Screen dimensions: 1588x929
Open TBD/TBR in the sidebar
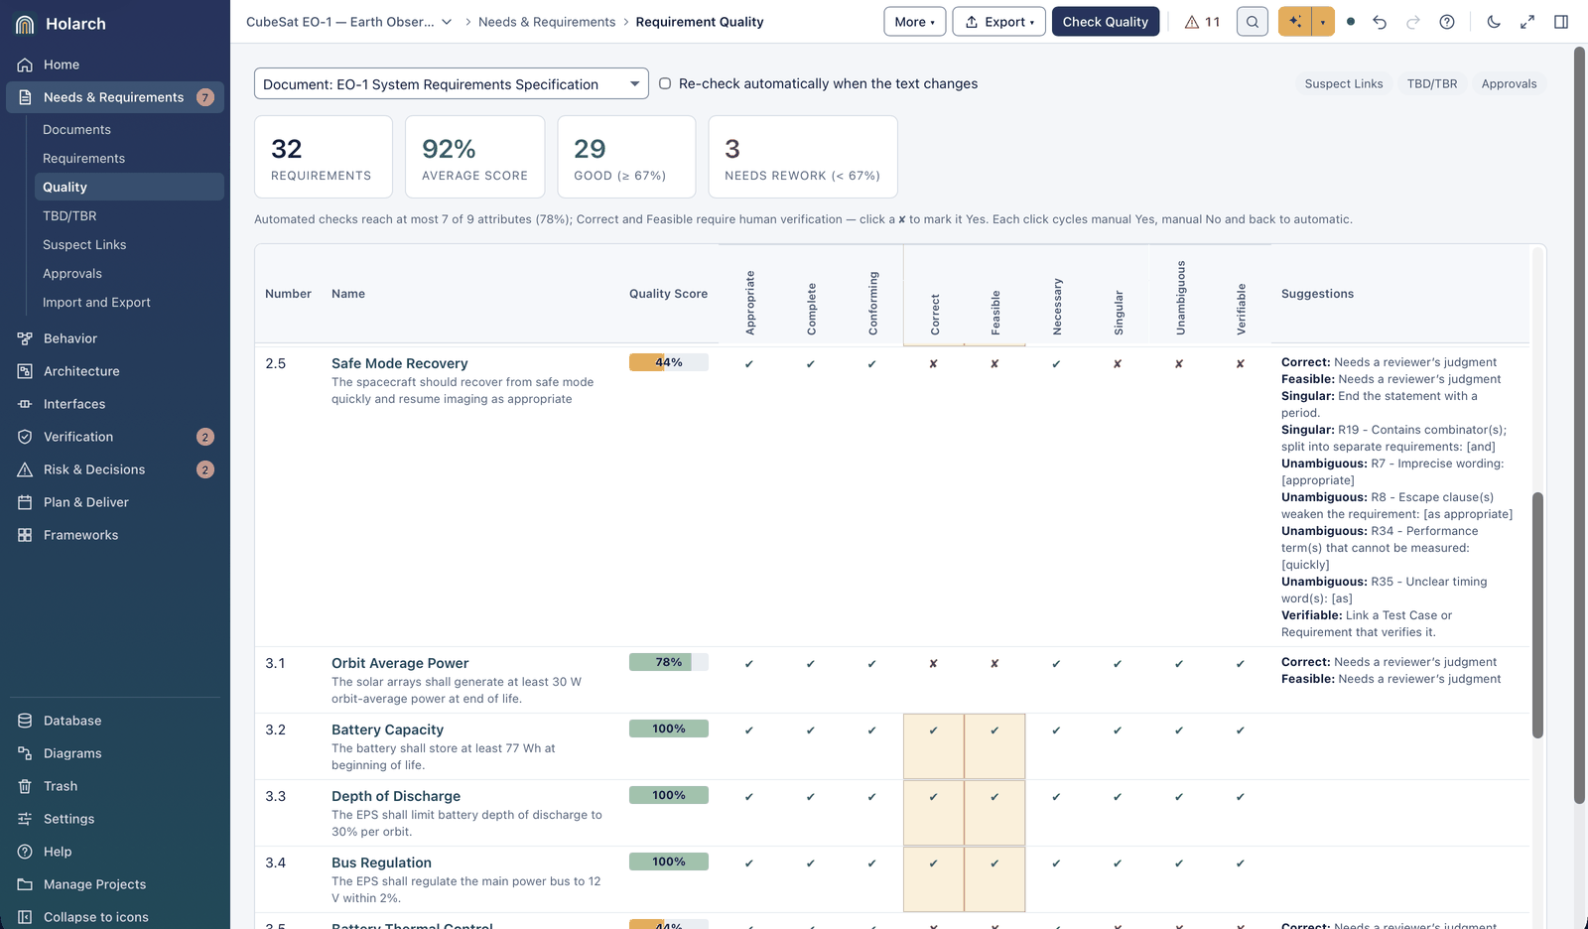click(x=129, y=216)
